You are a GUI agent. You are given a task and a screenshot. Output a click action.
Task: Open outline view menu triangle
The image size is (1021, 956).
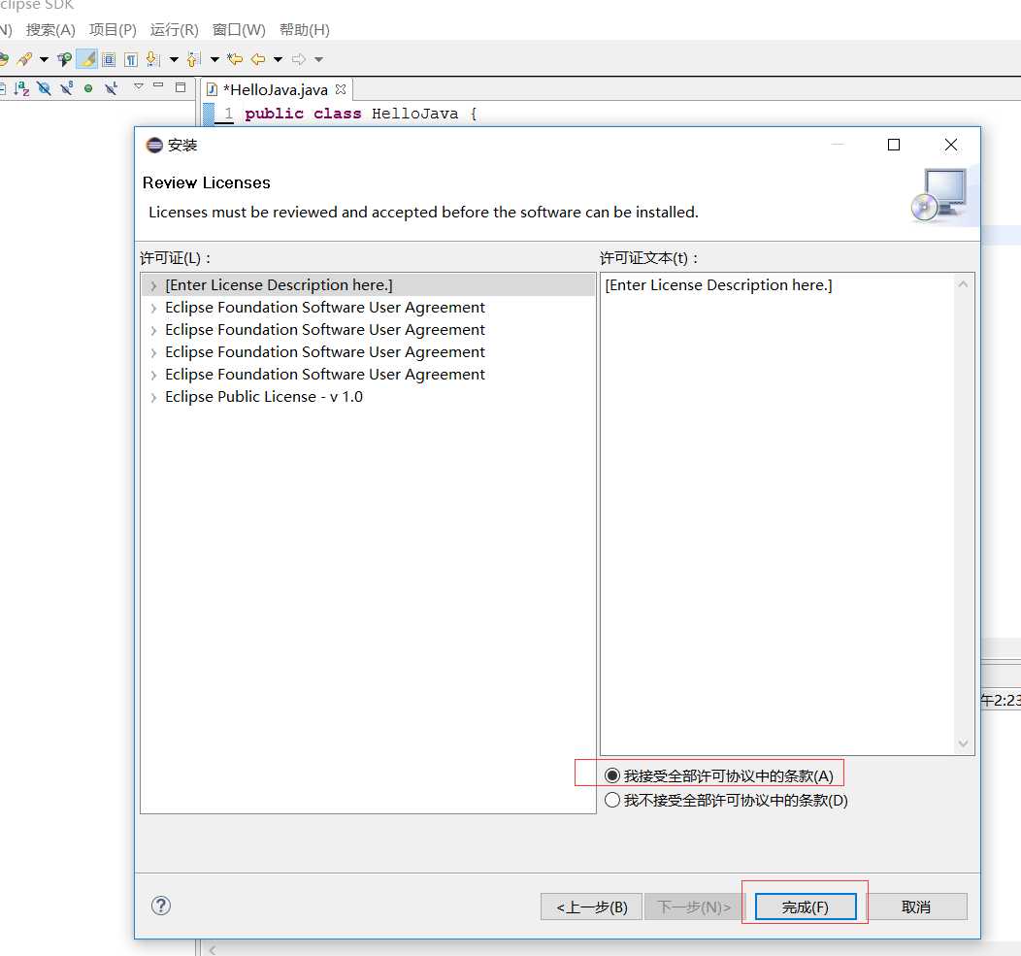point(138,86)
